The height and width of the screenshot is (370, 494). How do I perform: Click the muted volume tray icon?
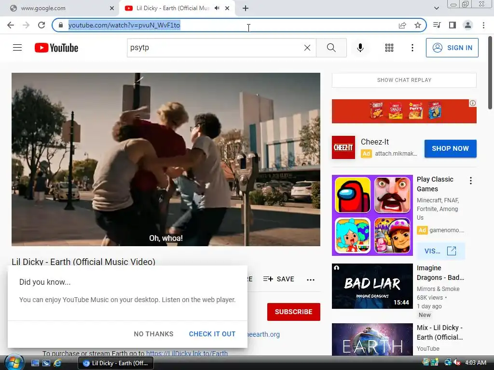pyautogui.click(x=457, y=362)
